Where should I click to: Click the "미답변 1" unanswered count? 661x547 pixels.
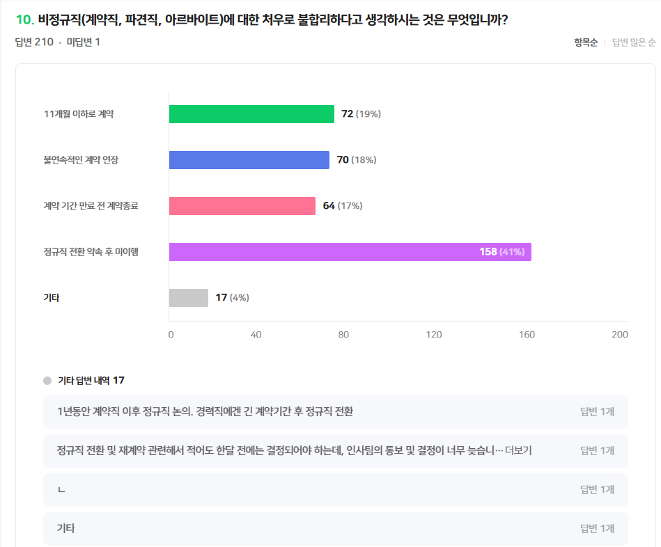pos(84,42)
